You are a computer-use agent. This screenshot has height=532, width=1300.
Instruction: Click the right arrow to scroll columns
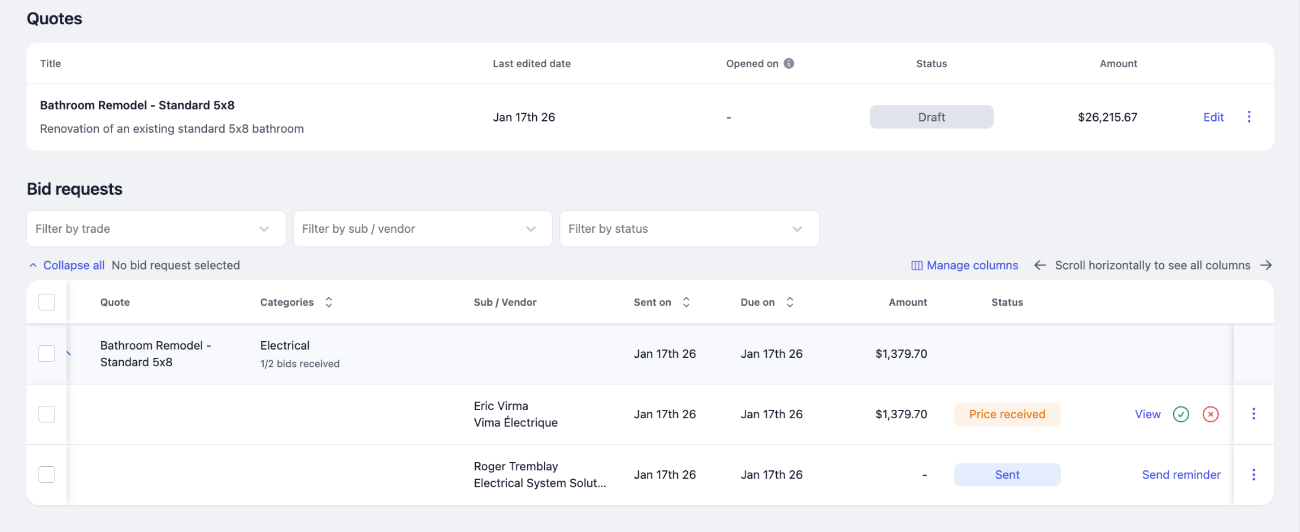coord(1266,265)
